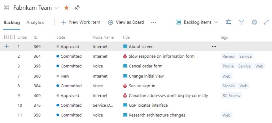This screenshot has height=123, width=272.
Task: Enter full screen mode with expand arrows
Action: pos(266,22)
